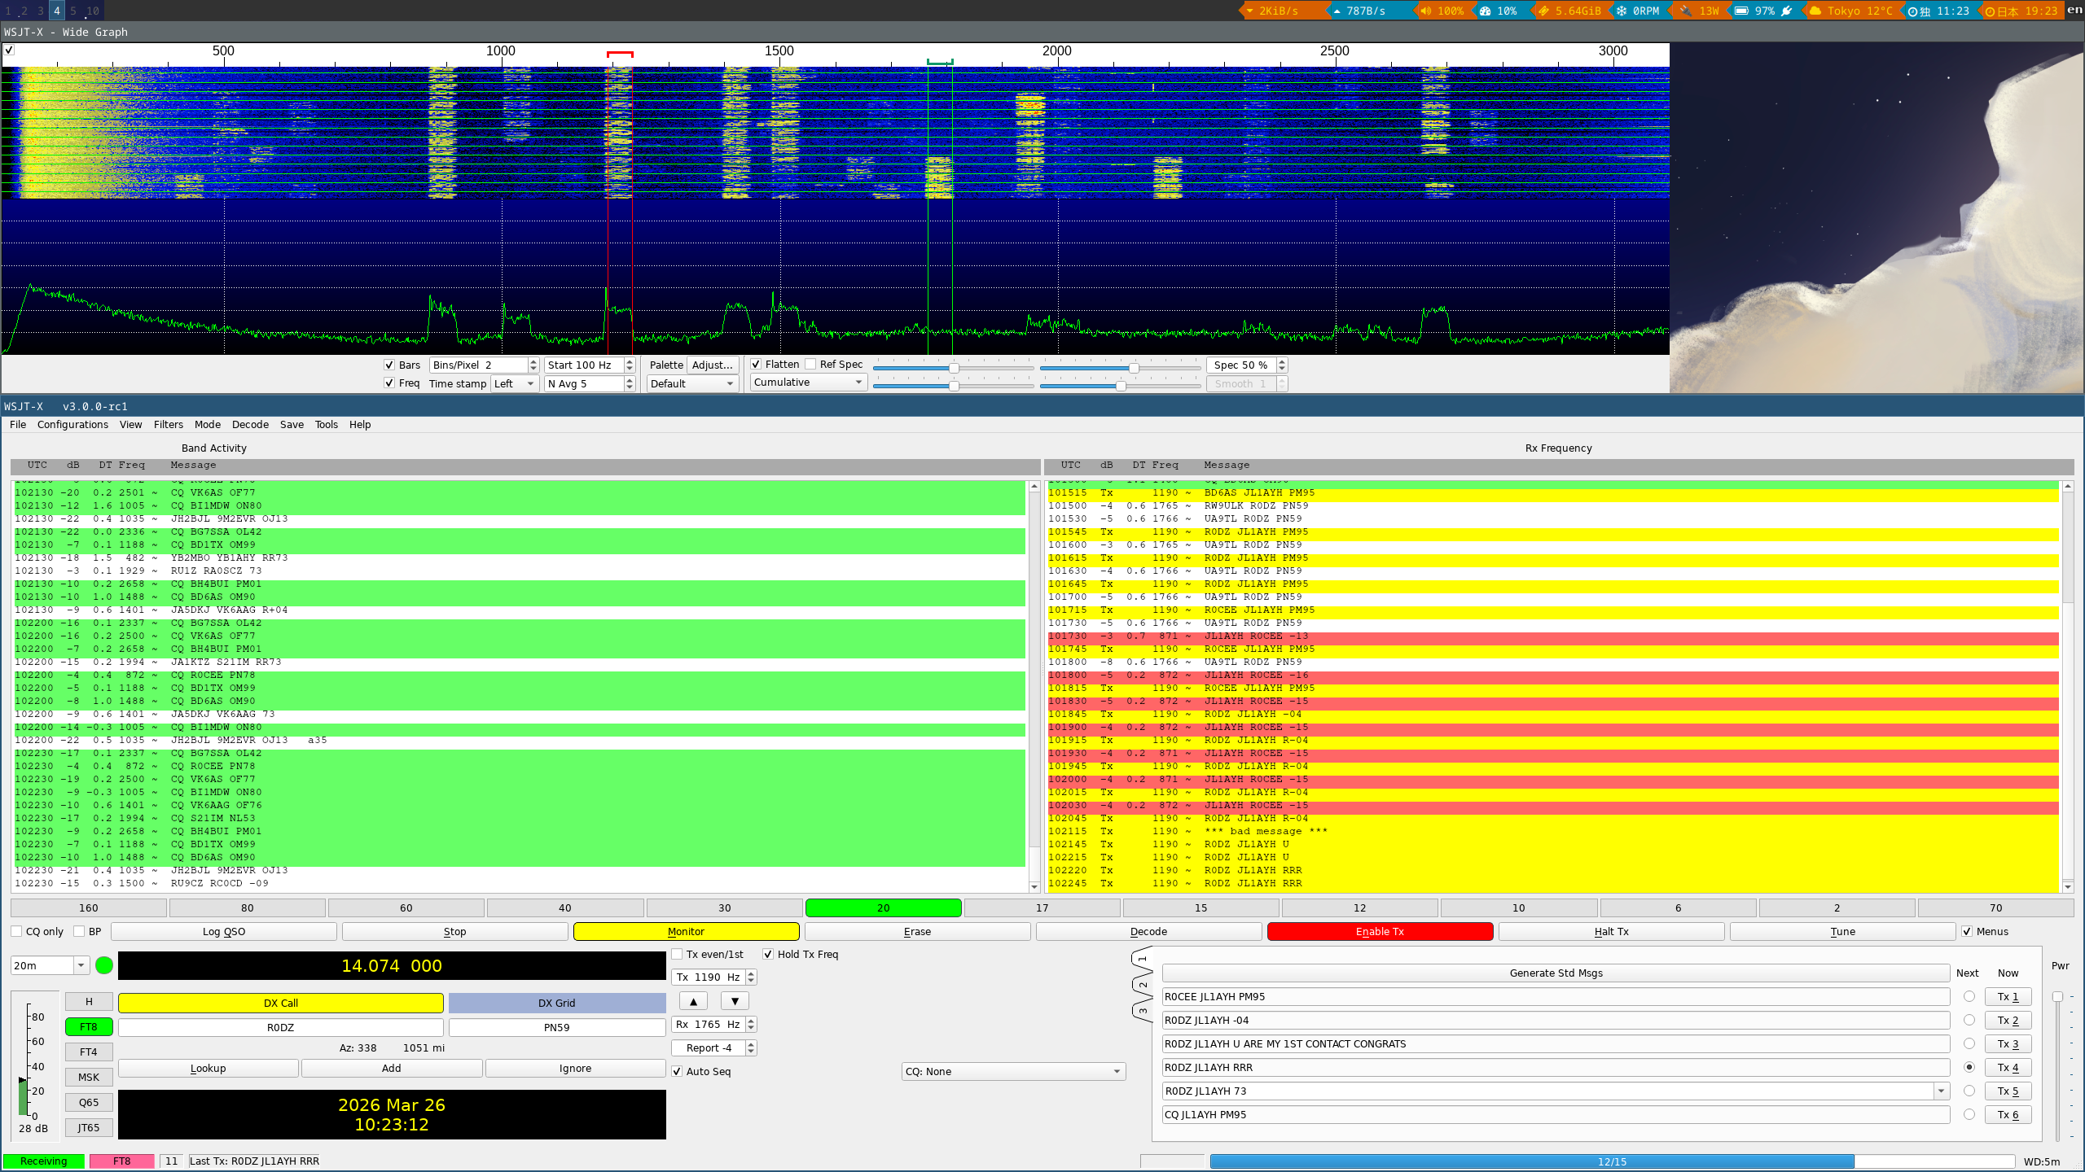The image size is (2085, 1172).
Task: Open the Tools menu
Action: 327,424
